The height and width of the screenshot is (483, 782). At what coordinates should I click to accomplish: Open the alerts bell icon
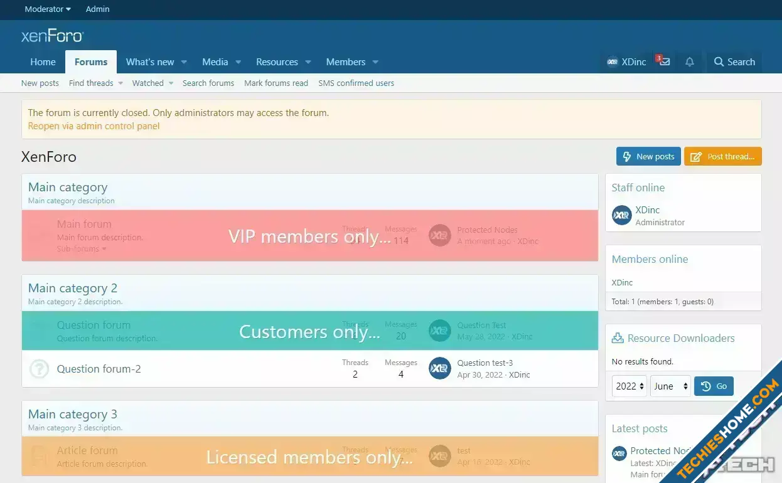690,61
